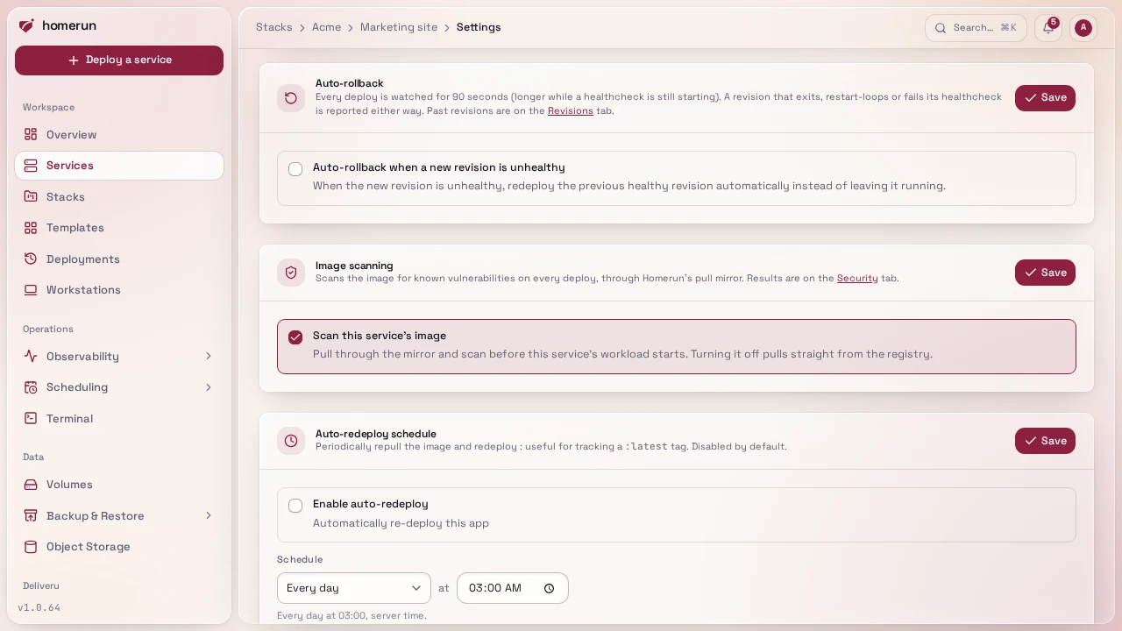Open the Every day schedule dropdown
The image size is (1122, 631).
click(x=354, y=588)
